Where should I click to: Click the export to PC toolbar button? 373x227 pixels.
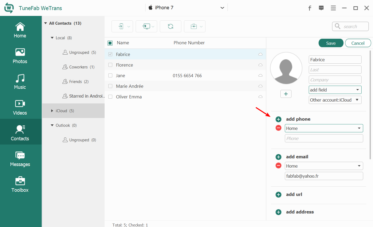(x=146, y=26)
